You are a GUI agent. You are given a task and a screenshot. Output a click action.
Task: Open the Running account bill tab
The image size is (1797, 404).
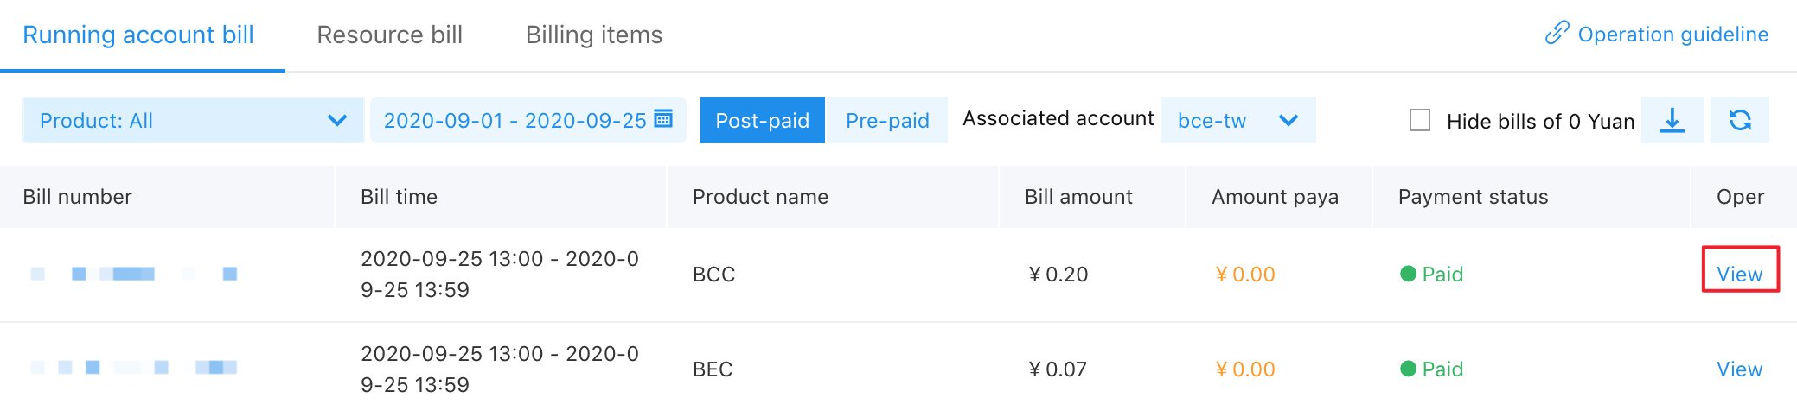click(x=138, y=35)
